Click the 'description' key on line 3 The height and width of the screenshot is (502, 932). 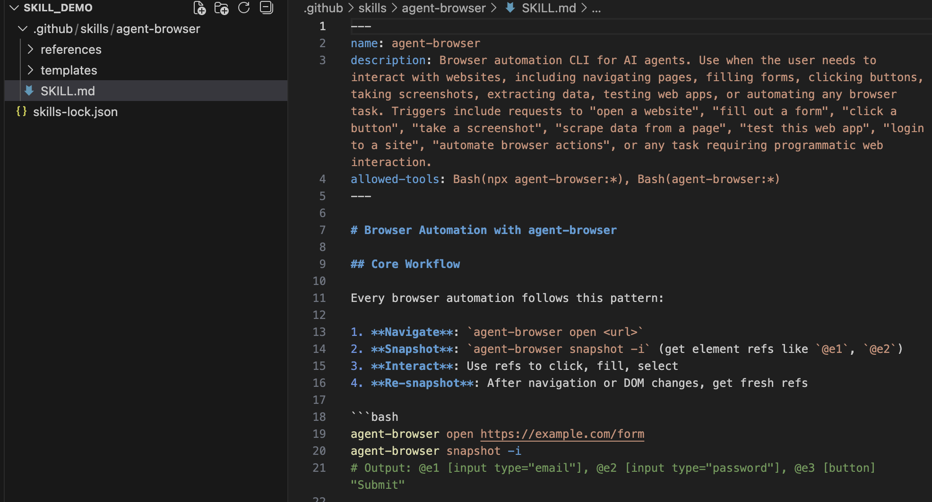388,60
